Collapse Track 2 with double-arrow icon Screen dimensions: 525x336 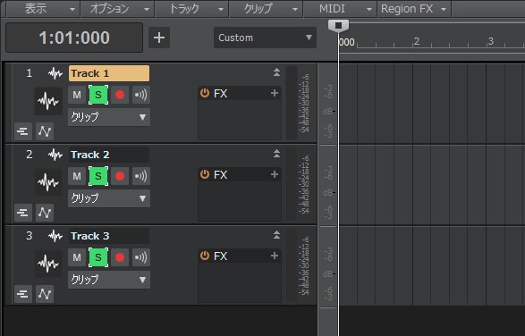(x=276, y=154)
